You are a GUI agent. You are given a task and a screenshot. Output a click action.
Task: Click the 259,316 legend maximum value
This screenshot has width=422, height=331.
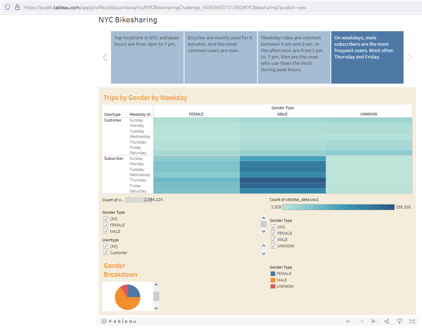coord(403,207)
